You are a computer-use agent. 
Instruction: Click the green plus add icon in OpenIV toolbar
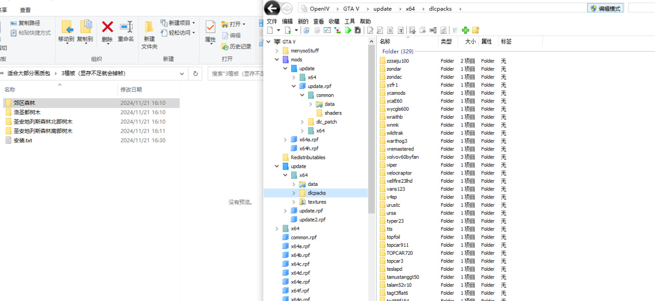pyautogui.click(x=465, y=30)
